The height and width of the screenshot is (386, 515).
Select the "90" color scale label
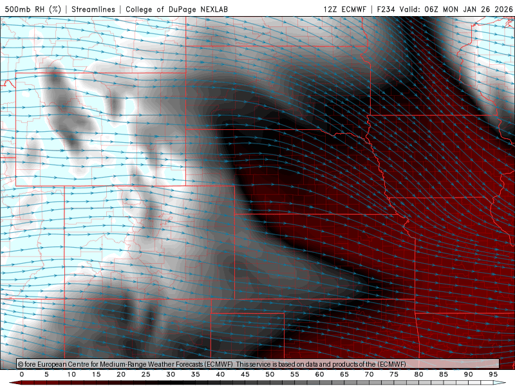point(469,374)
